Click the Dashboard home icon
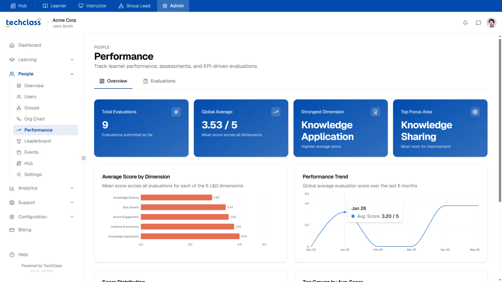The height and width of the screenshot is (282, 502). [x=12, y=45]
